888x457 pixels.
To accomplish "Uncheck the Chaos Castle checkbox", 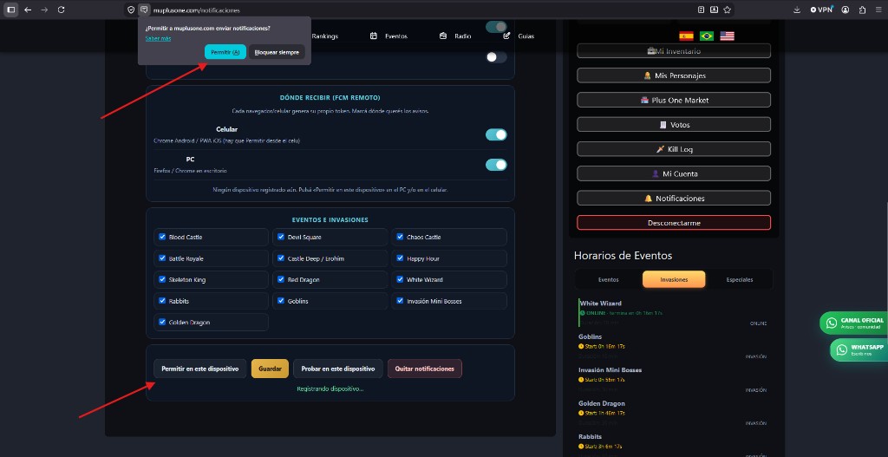I will click(x=401, y=237).
